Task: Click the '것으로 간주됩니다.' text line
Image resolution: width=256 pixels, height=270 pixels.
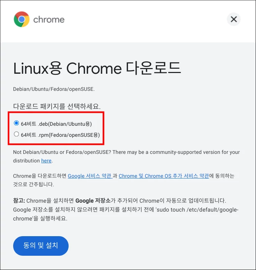Action: click(x=33, y=185)
